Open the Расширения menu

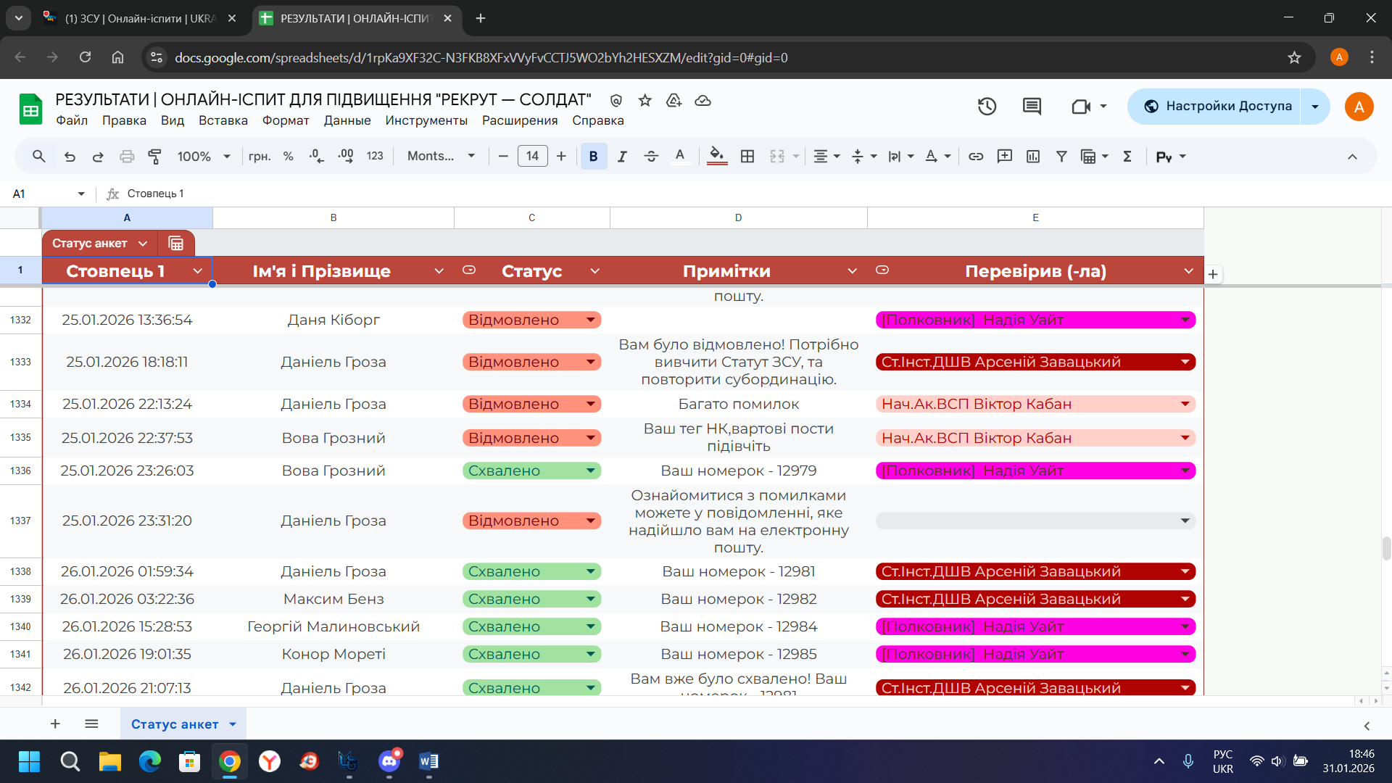pyautogui.click(x=519, y=120)
